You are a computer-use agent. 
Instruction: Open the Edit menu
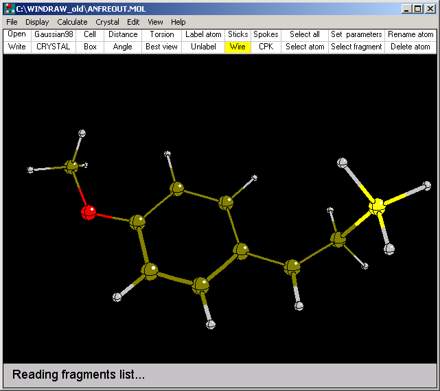click(x=133, y=22)
